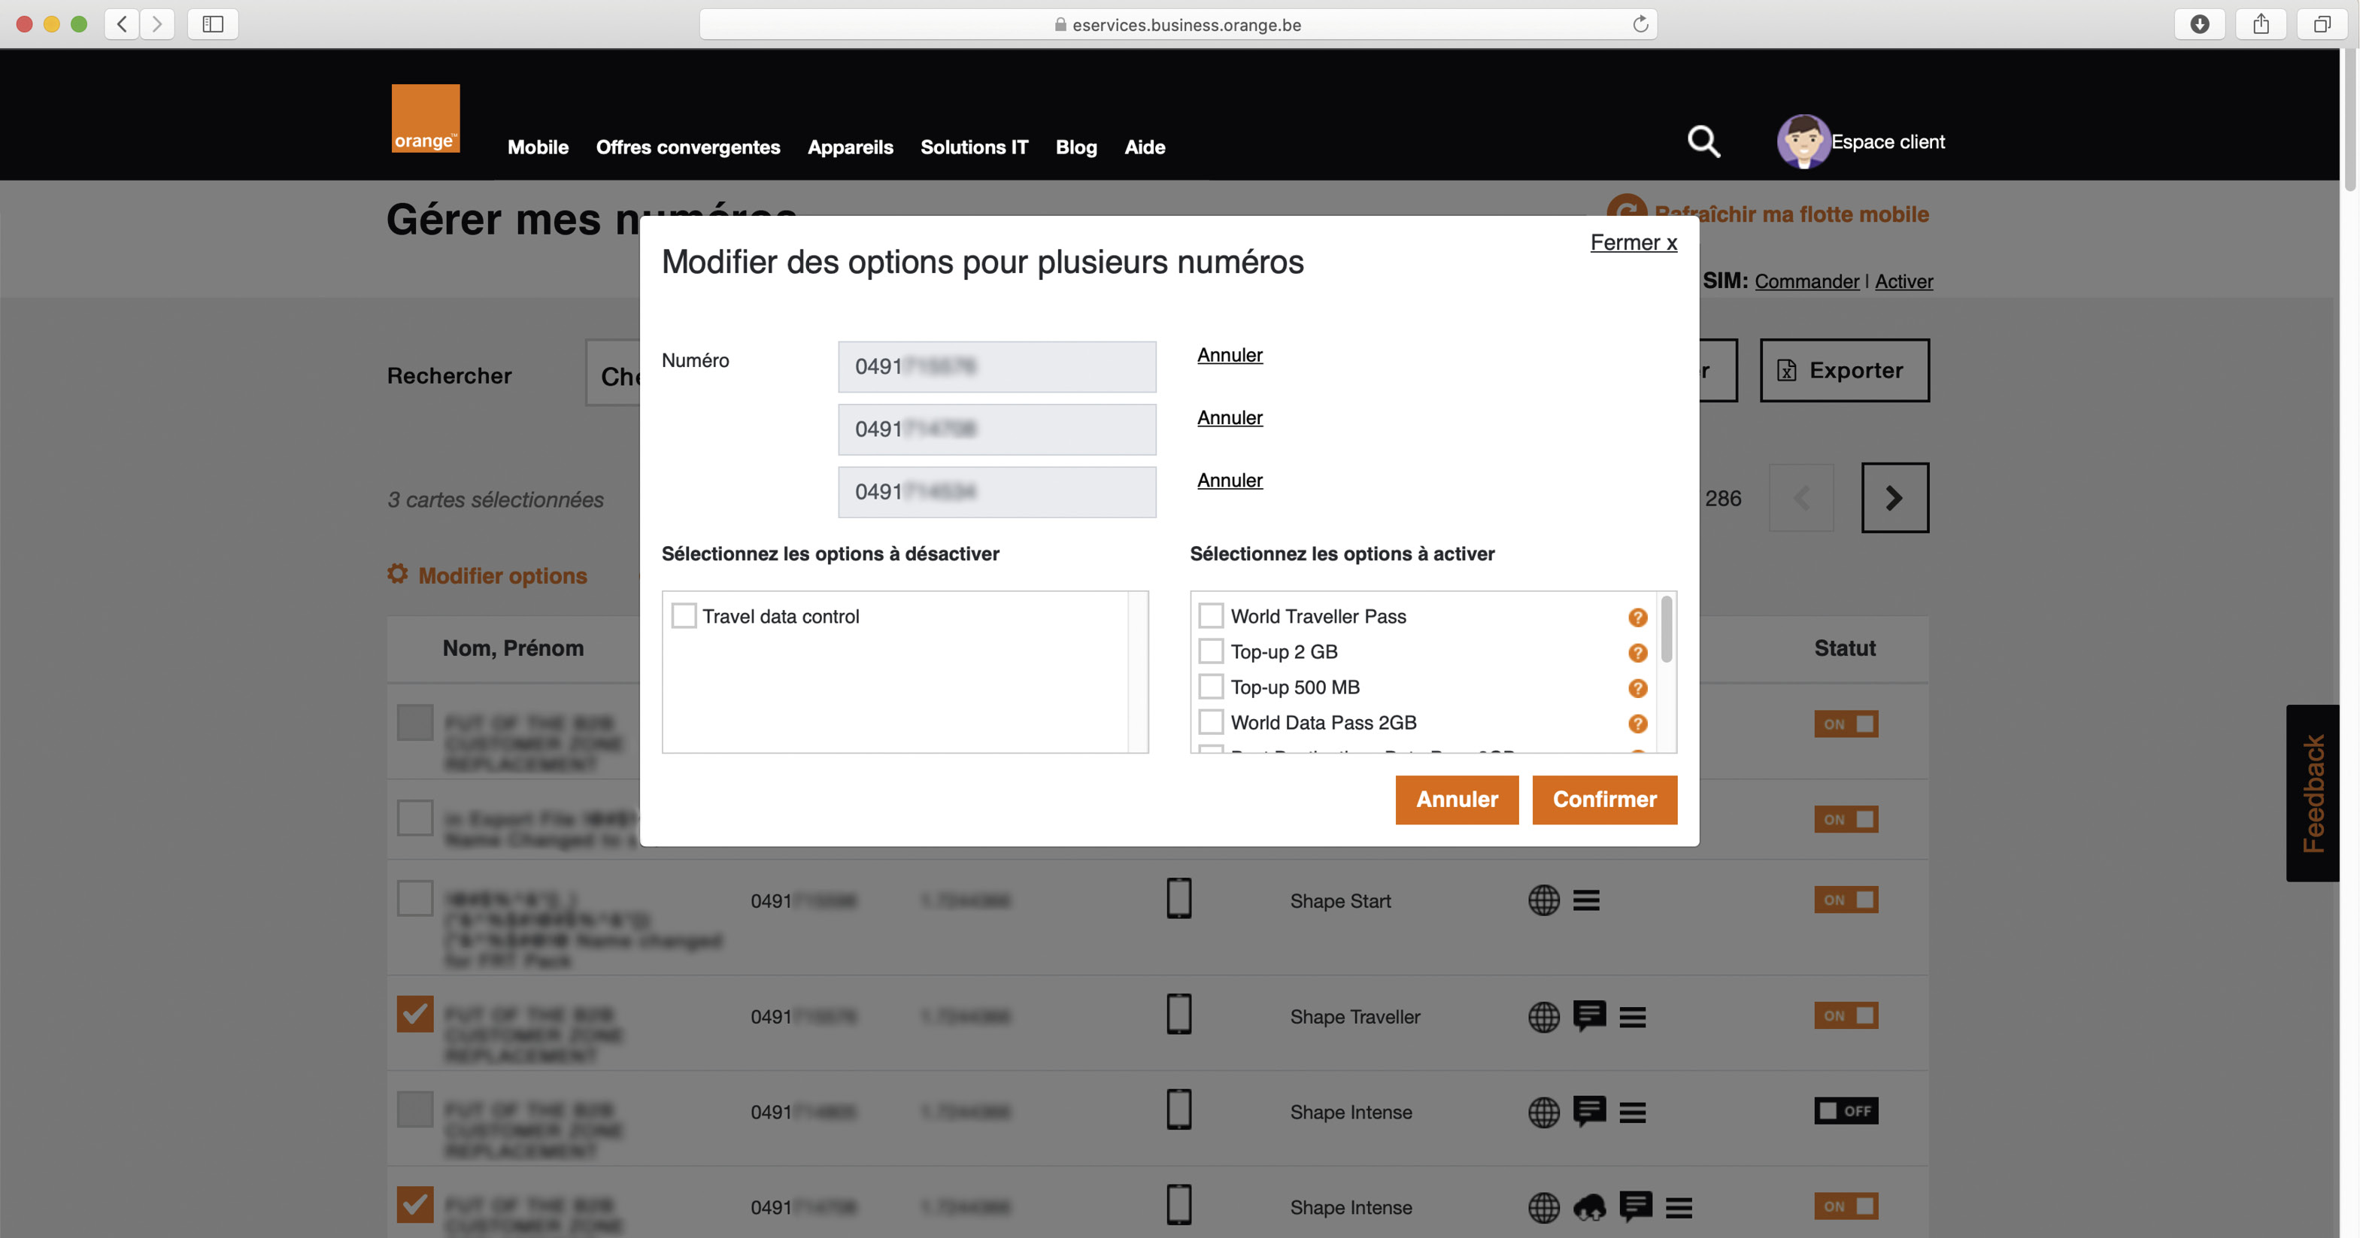
Task: Click the next page chevron near 286
Action: point(1894,498)
